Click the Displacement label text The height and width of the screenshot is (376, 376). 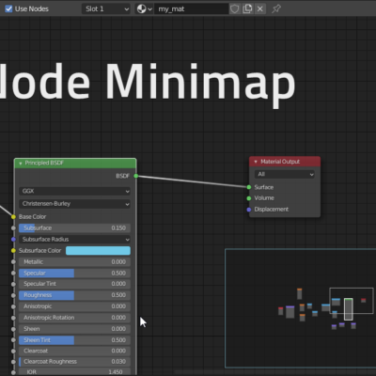272,210
